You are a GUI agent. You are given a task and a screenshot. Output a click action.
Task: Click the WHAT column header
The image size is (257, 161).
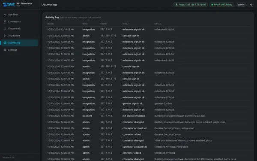(x=126, y=24)
